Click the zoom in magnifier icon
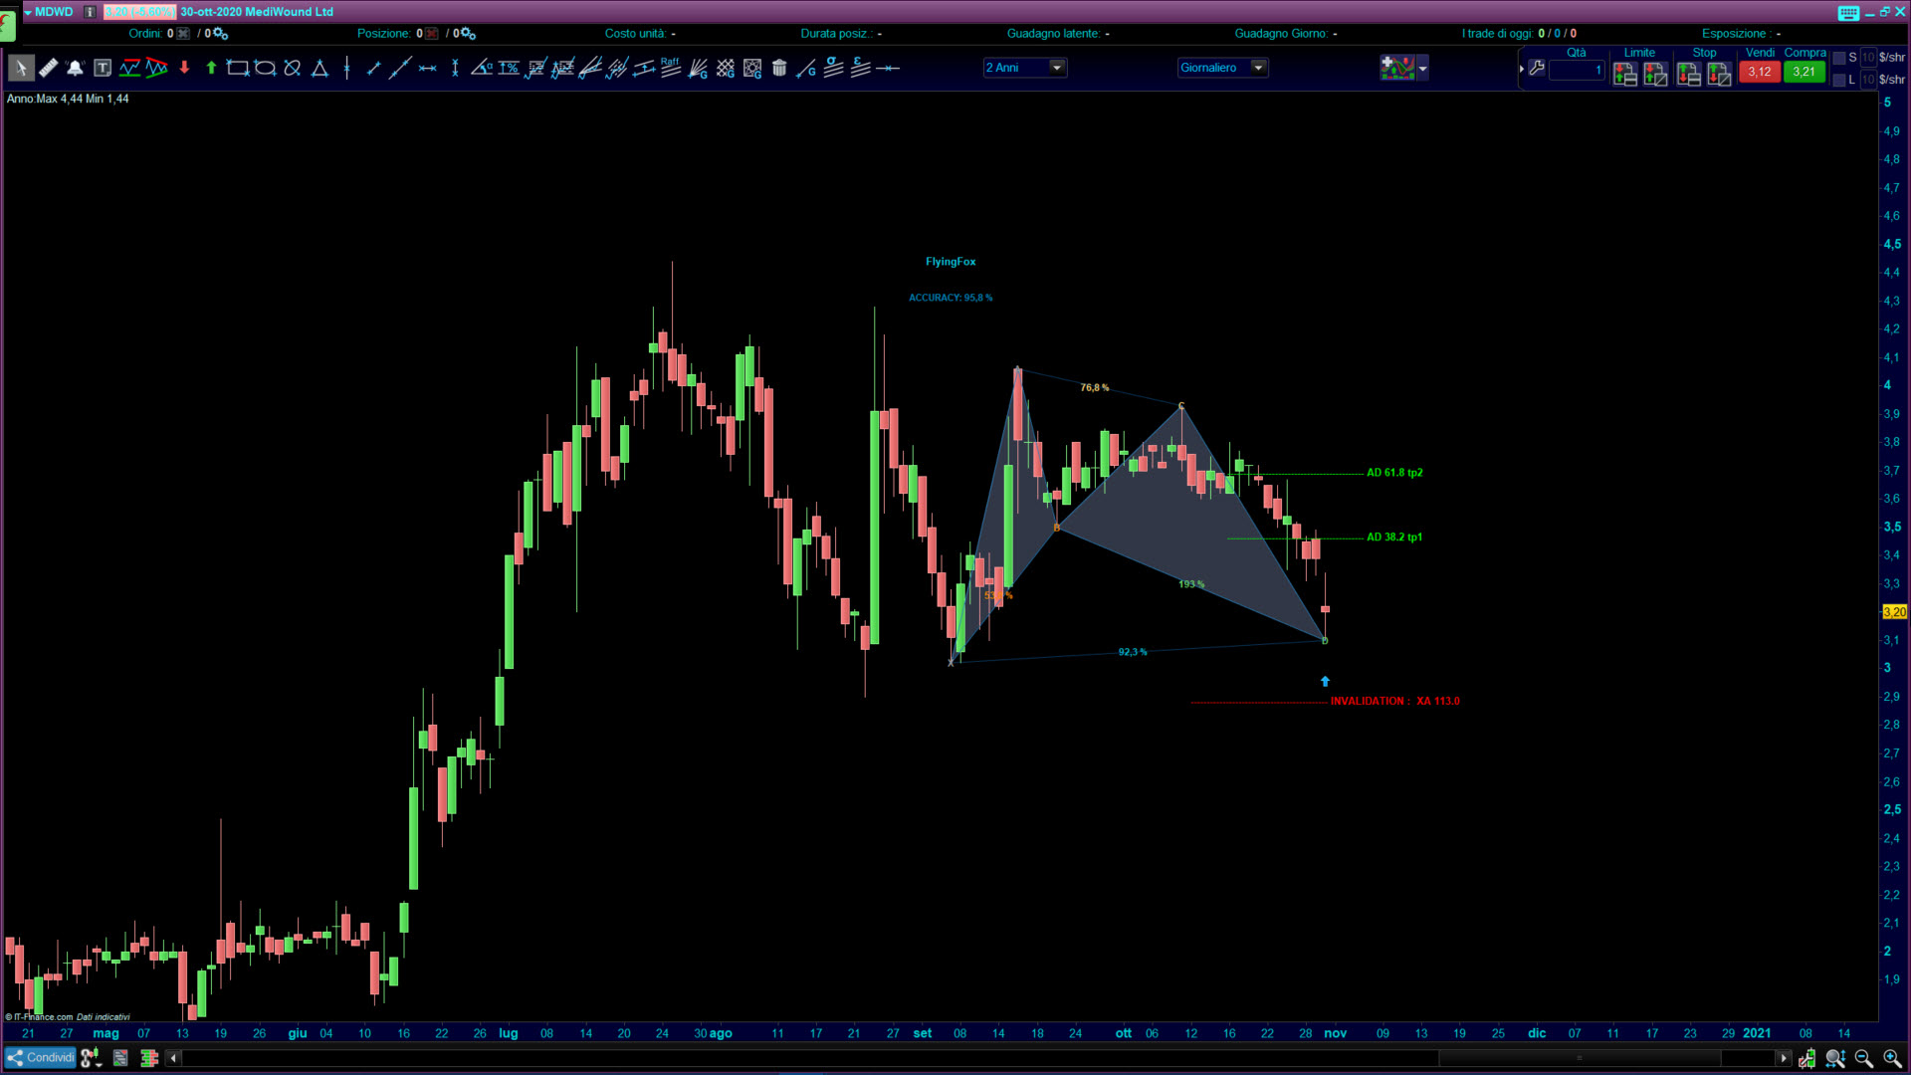The width and height of the screenshot is (1911, 1075). (1891, 1058)
